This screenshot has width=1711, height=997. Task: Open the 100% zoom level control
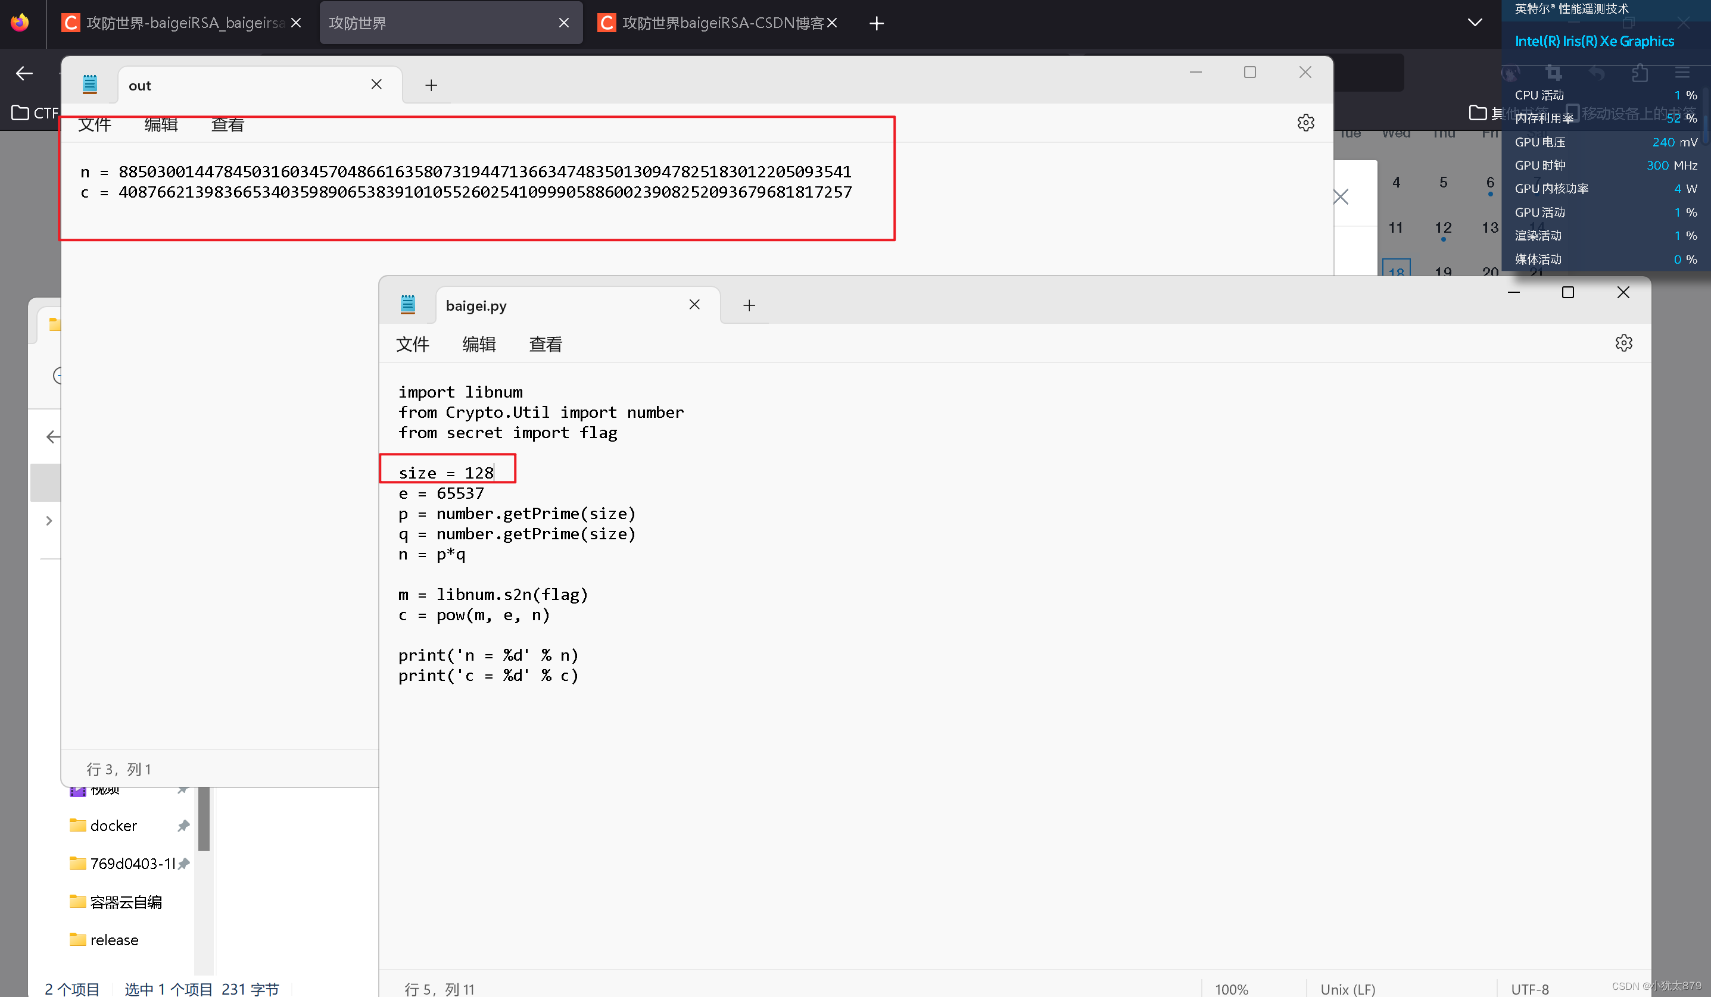(1231, 988)
